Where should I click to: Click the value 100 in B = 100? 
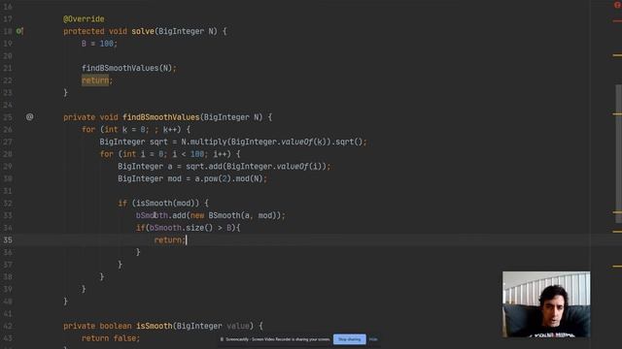(107, 43)
